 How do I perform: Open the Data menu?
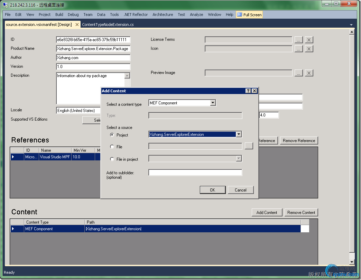click(101, 15)
